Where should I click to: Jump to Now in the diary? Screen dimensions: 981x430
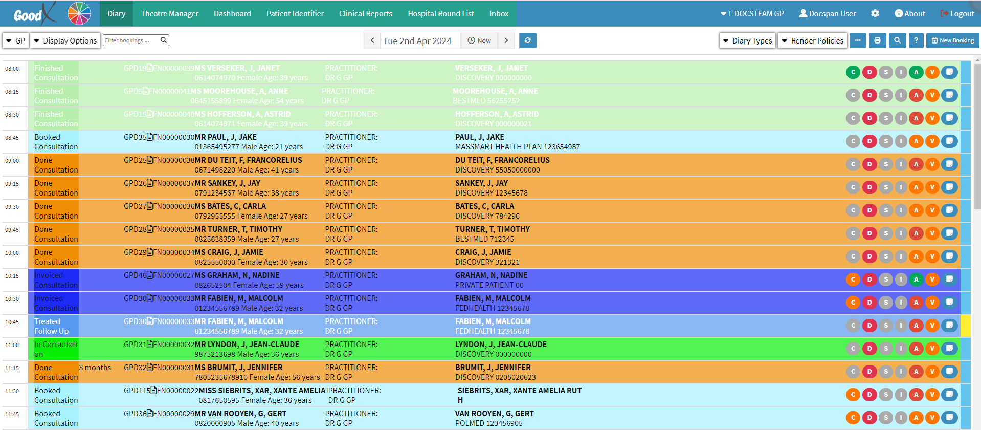pyautogui.click(x=479, y=40)
